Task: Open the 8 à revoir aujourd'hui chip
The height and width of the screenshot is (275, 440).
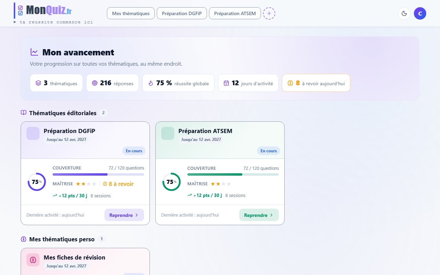Action: tap(316, 83)
